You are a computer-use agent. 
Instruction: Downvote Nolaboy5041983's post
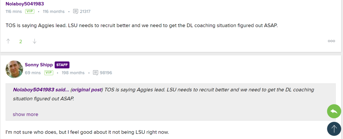click(x=34, y=41)
